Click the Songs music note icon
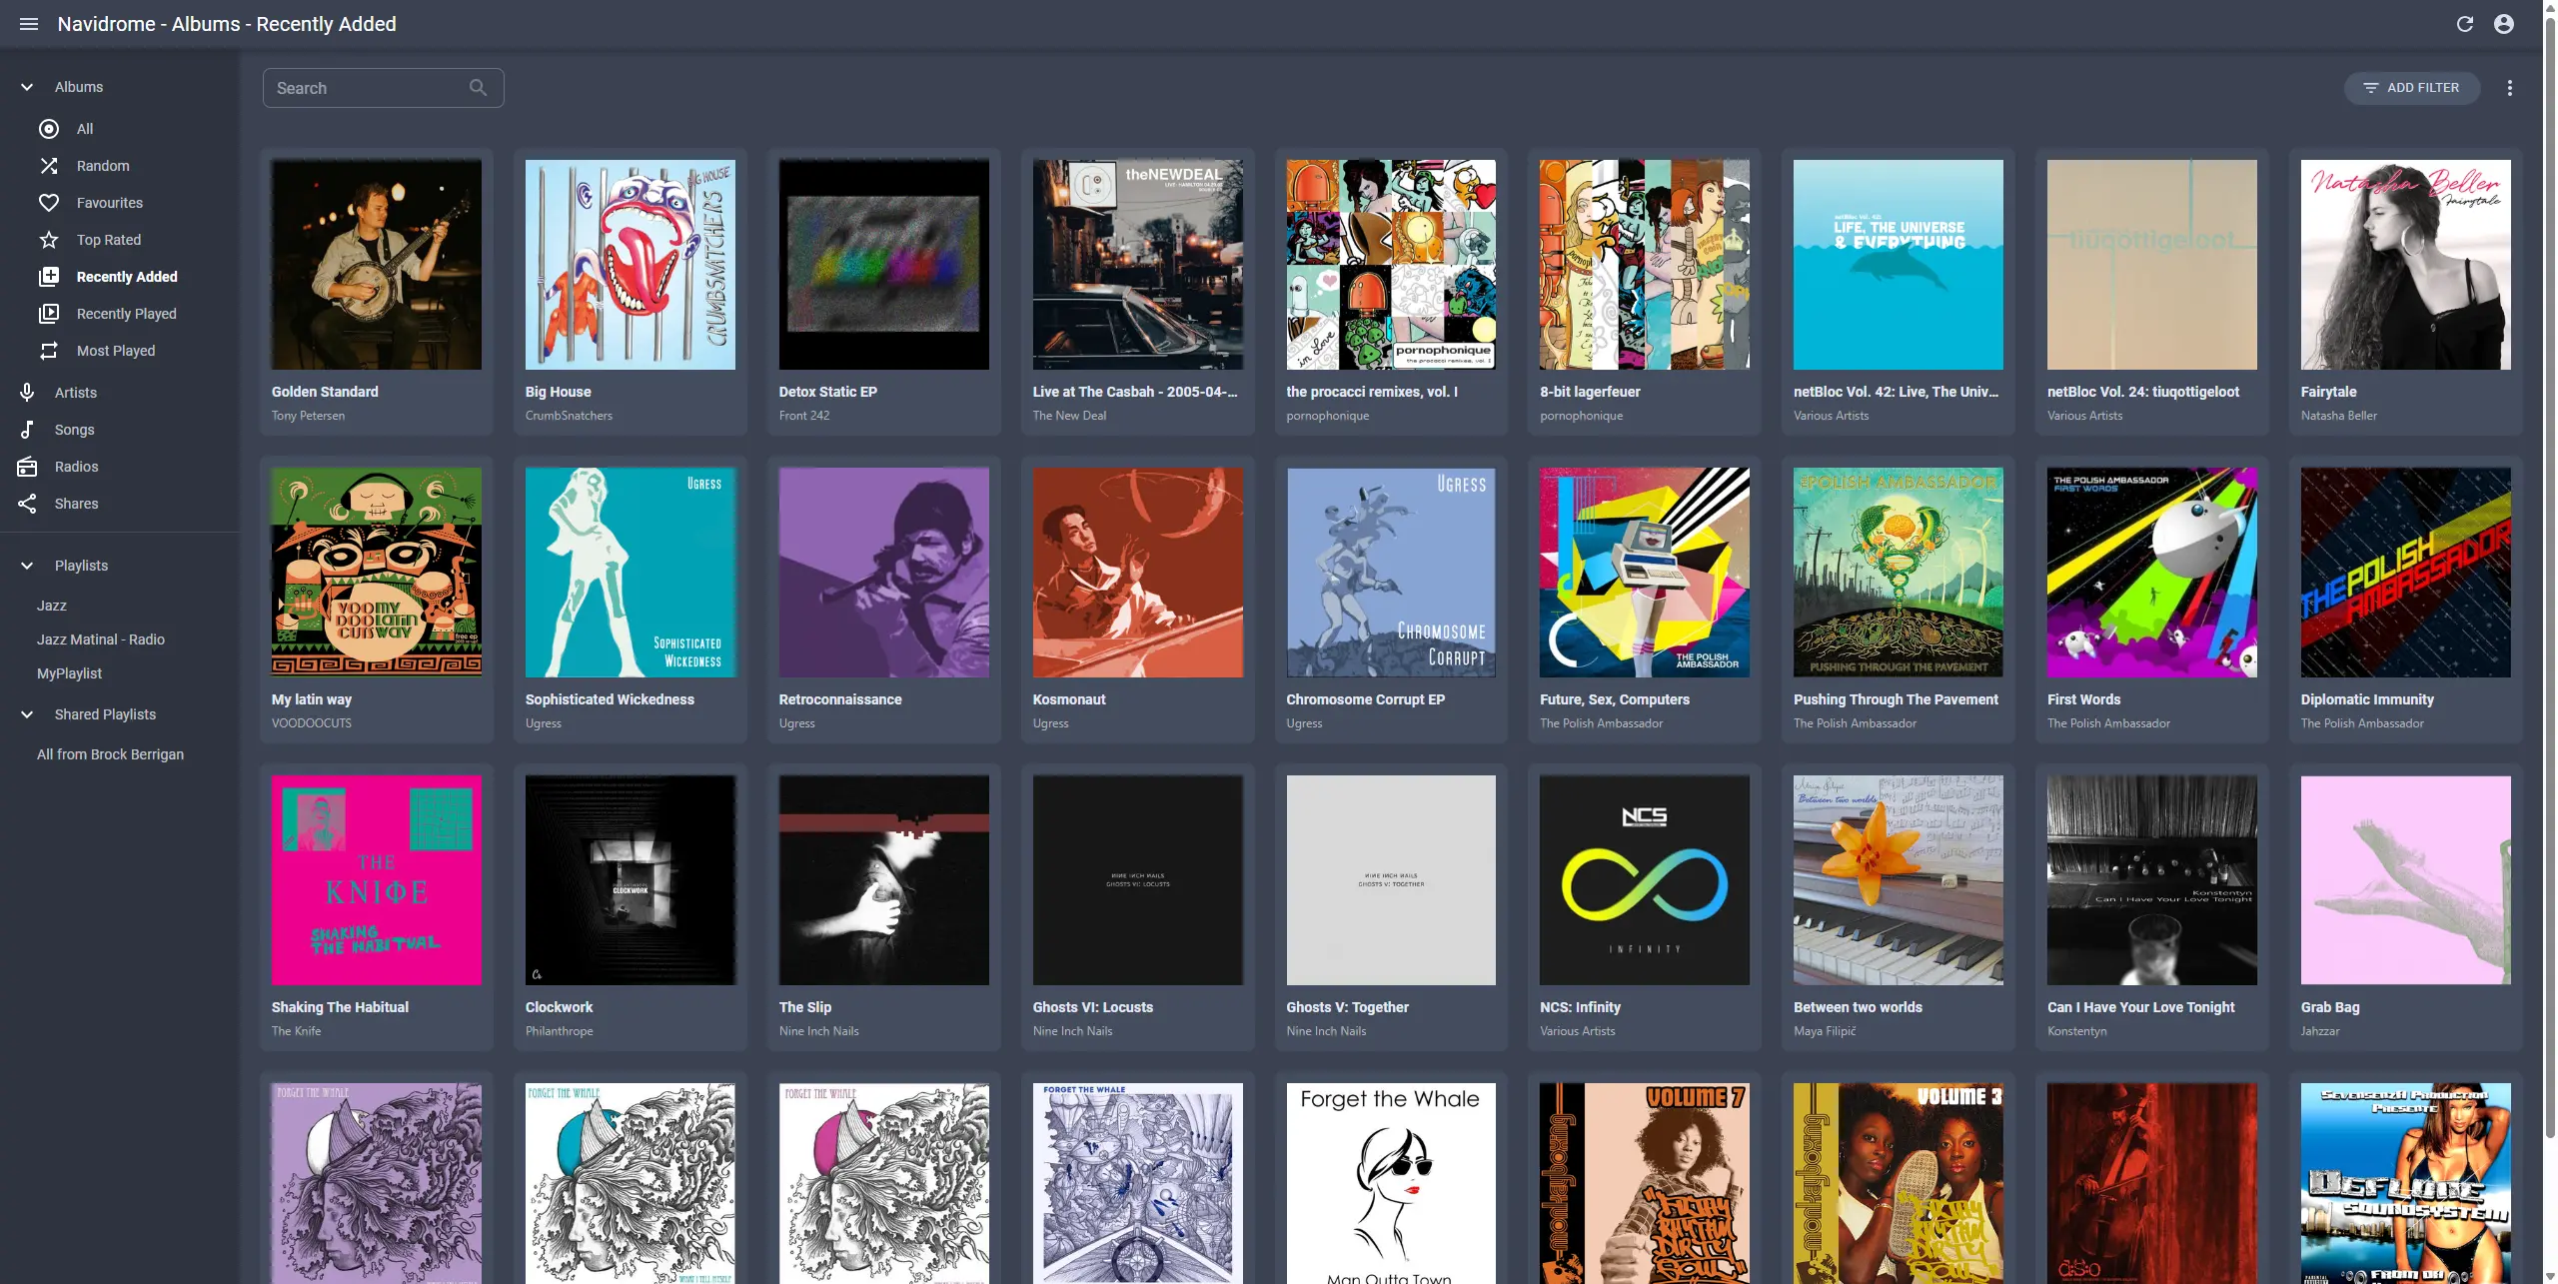The width and height of the screenshot is (2558, 1284). (27, 430)
